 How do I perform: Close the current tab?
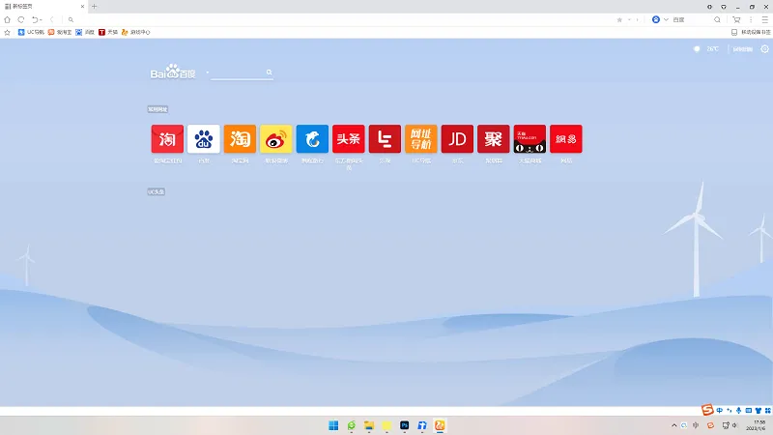click(x=82, y=7)
